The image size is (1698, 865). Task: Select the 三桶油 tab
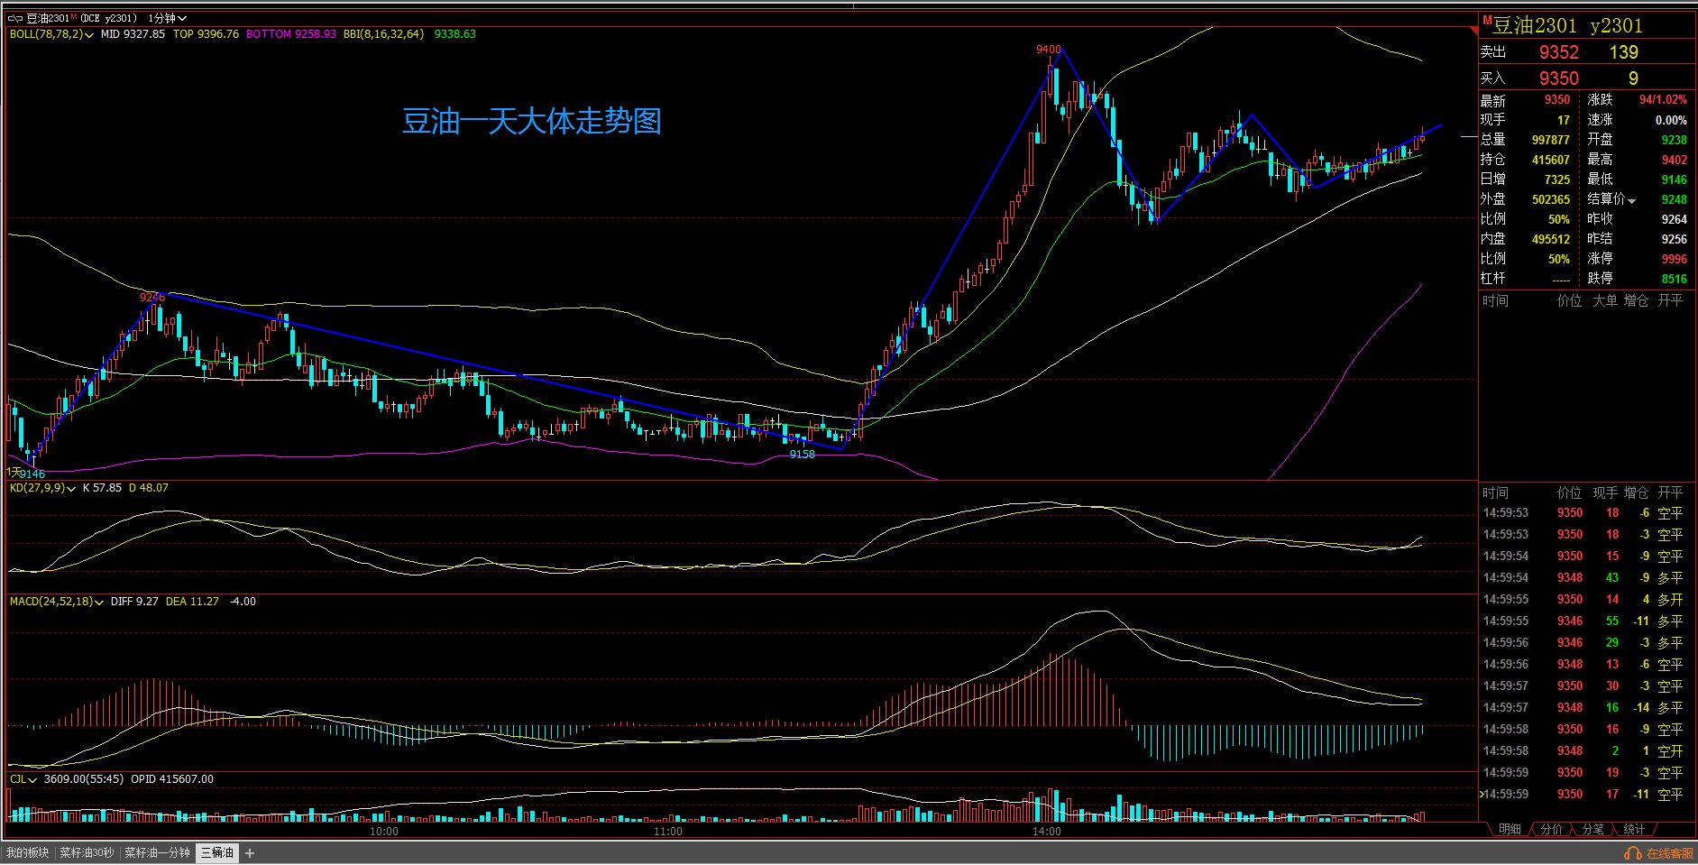[x=217, y=853]
